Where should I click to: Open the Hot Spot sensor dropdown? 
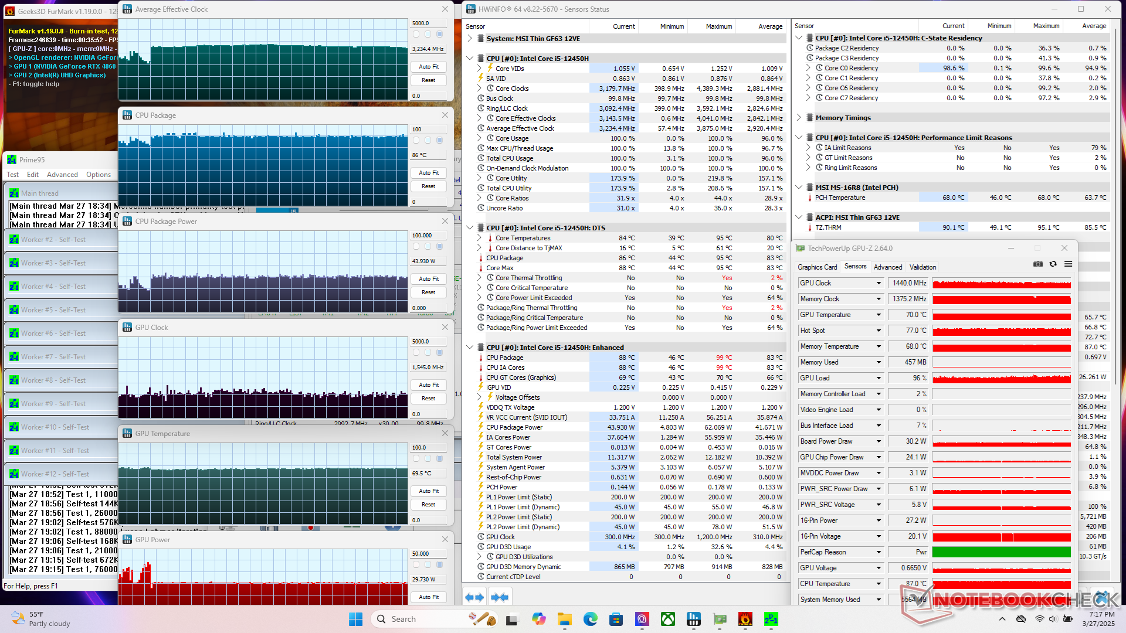(879, 331)
